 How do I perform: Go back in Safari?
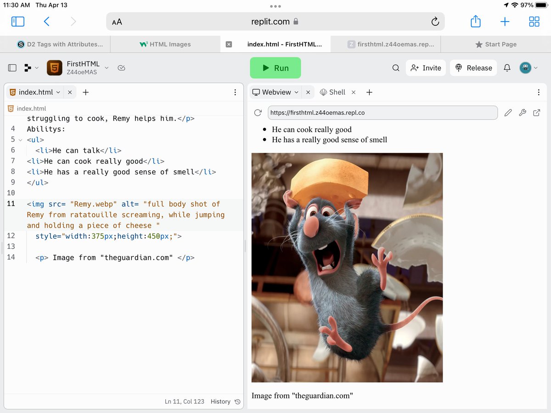click(46, 22)
